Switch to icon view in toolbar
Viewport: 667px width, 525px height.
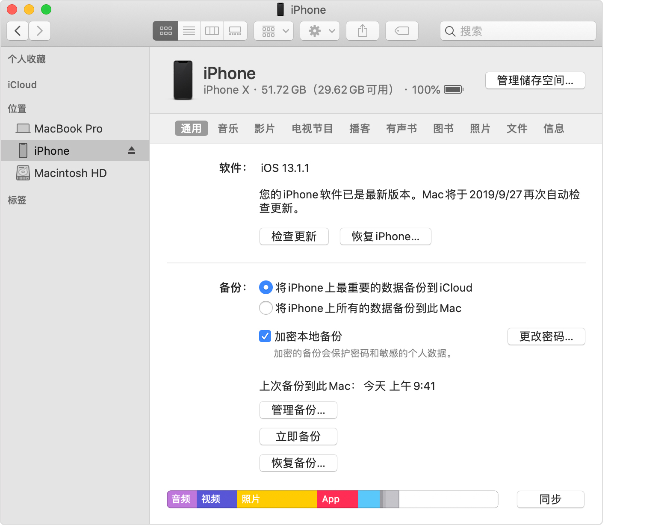pyautogui.click(x=165, y=31)
